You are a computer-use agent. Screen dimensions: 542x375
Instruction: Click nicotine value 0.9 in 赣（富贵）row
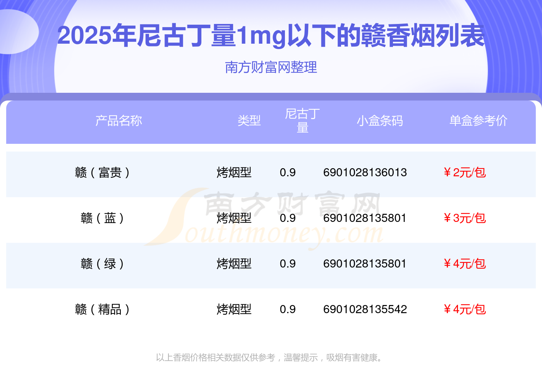pyautogui.click(x=288, y=172)
